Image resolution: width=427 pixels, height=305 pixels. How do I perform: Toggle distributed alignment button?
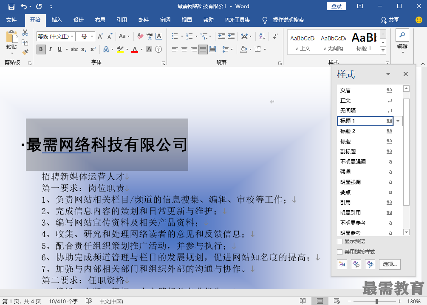(212, 49)
